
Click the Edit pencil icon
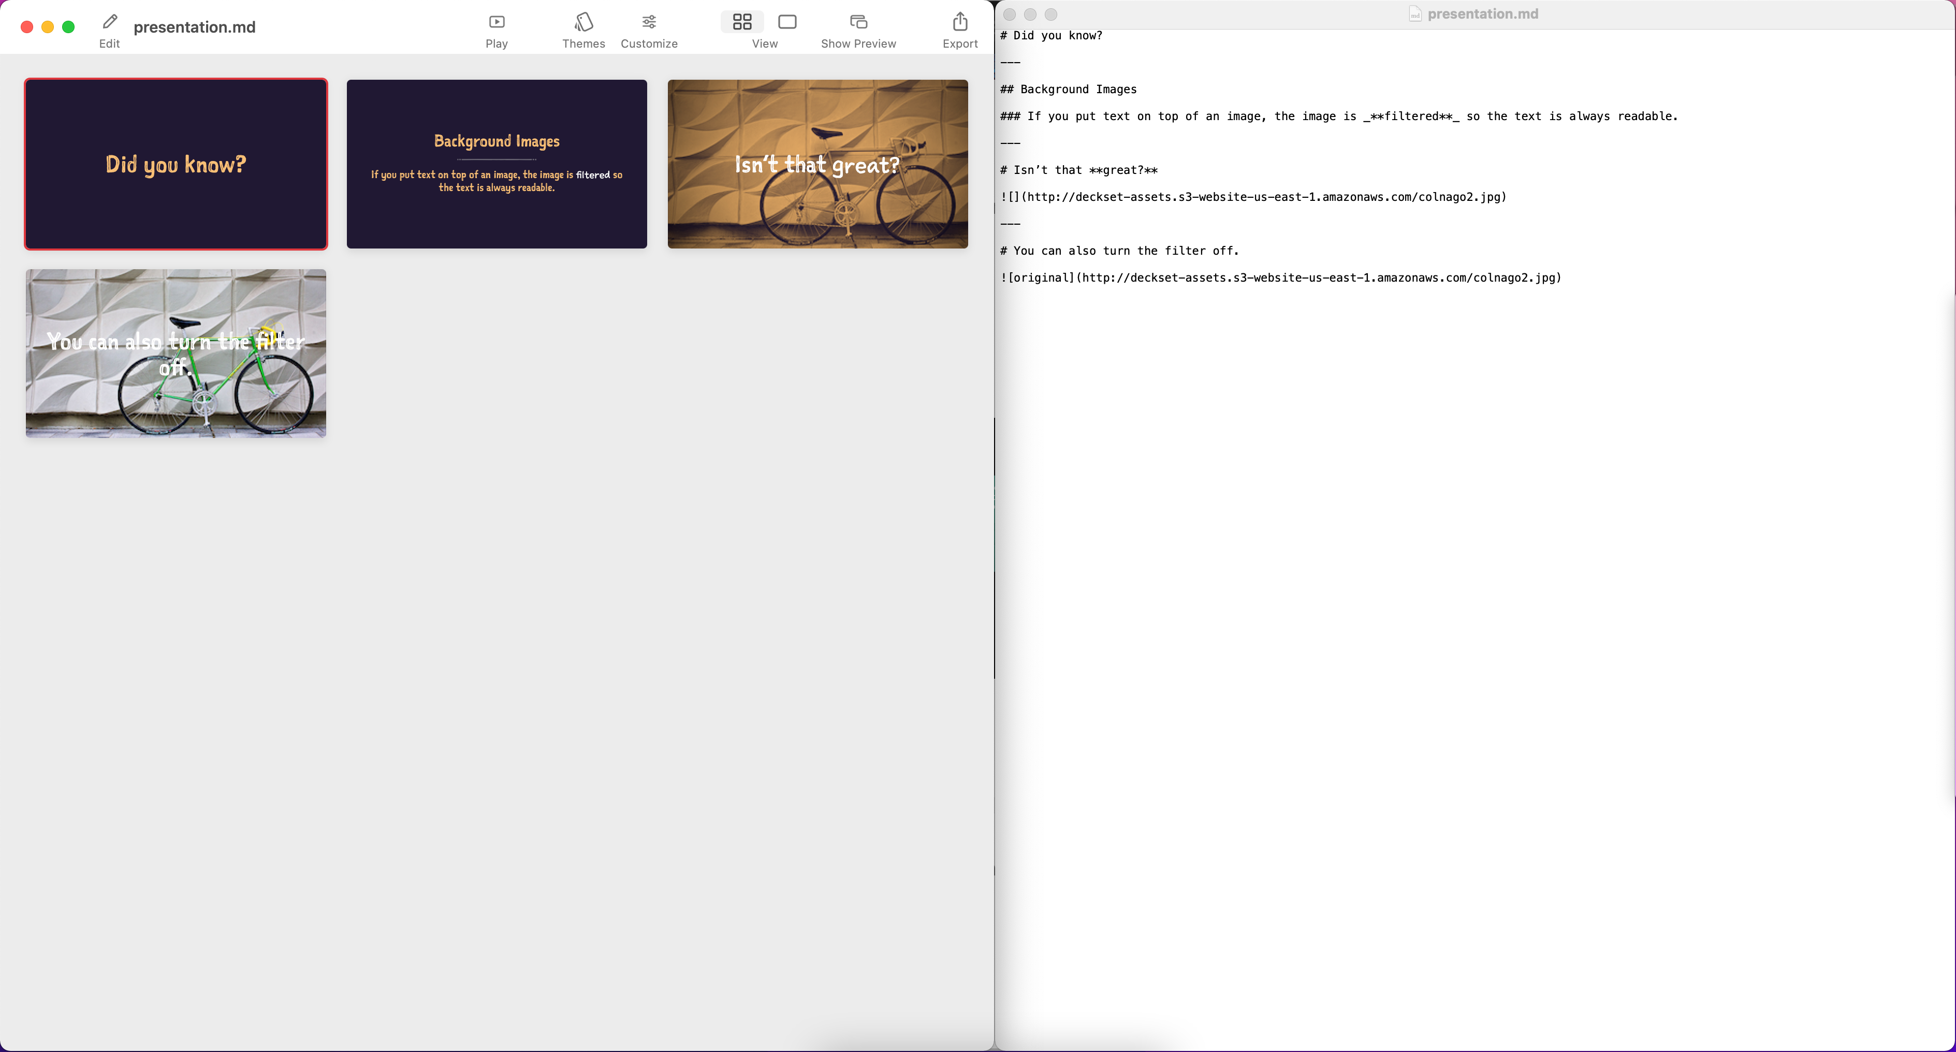(x=110, y=21)
